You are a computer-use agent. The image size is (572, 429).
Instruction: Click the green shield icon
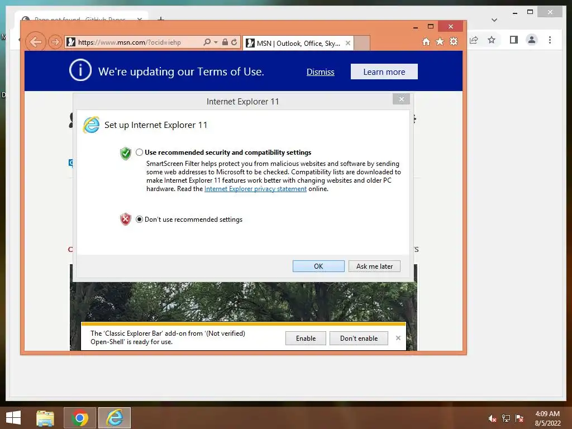tap(126, 154)
